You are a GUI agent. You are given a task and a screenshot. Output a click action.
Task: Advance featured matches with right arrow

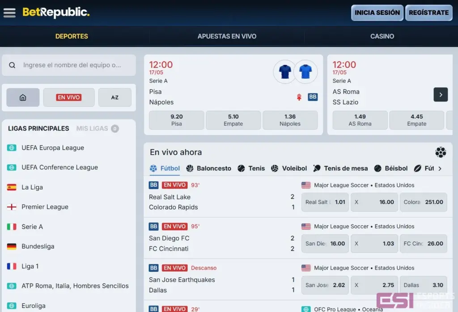pos(441,95)
